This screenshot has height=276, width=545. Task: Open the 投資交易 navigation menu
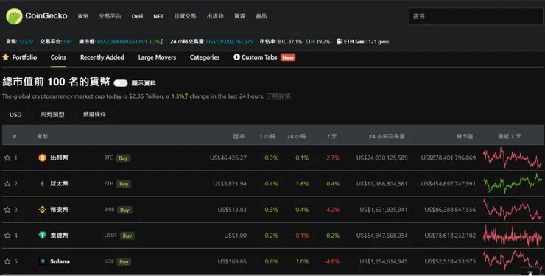click(x=186, y=16)
